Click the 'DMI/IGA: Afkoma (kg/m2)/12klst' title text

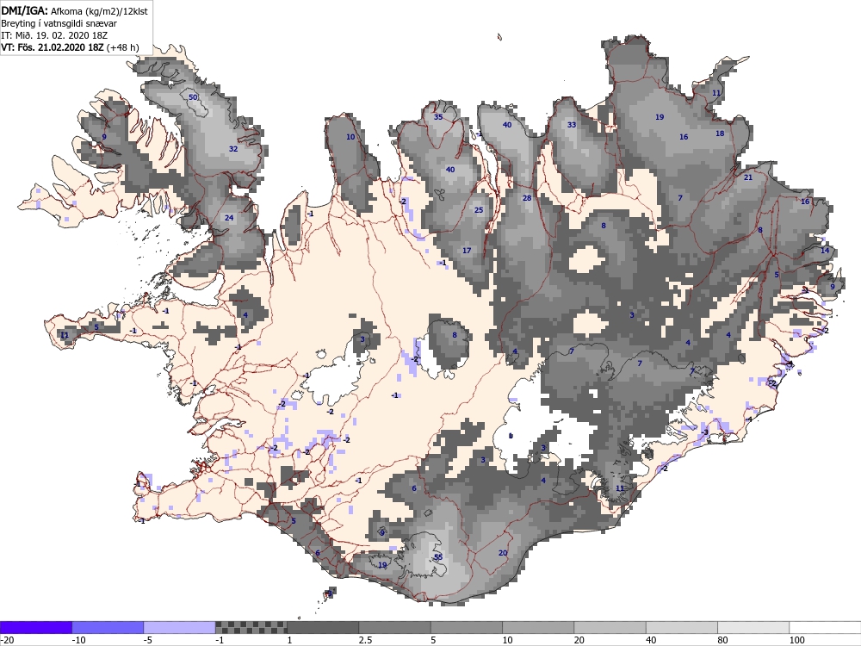74,10
